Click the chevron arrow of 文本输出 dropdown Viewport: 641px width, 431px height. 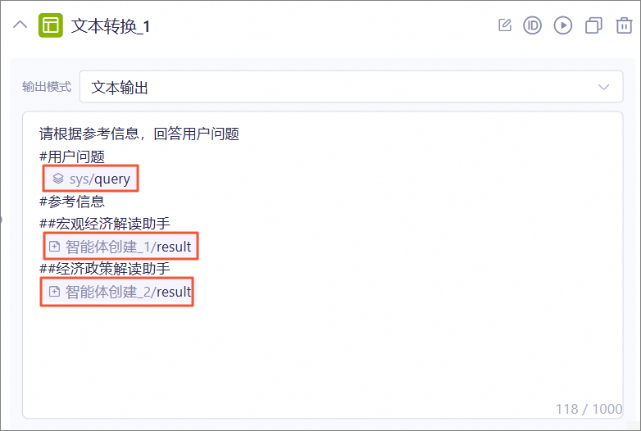coord(603,87)
